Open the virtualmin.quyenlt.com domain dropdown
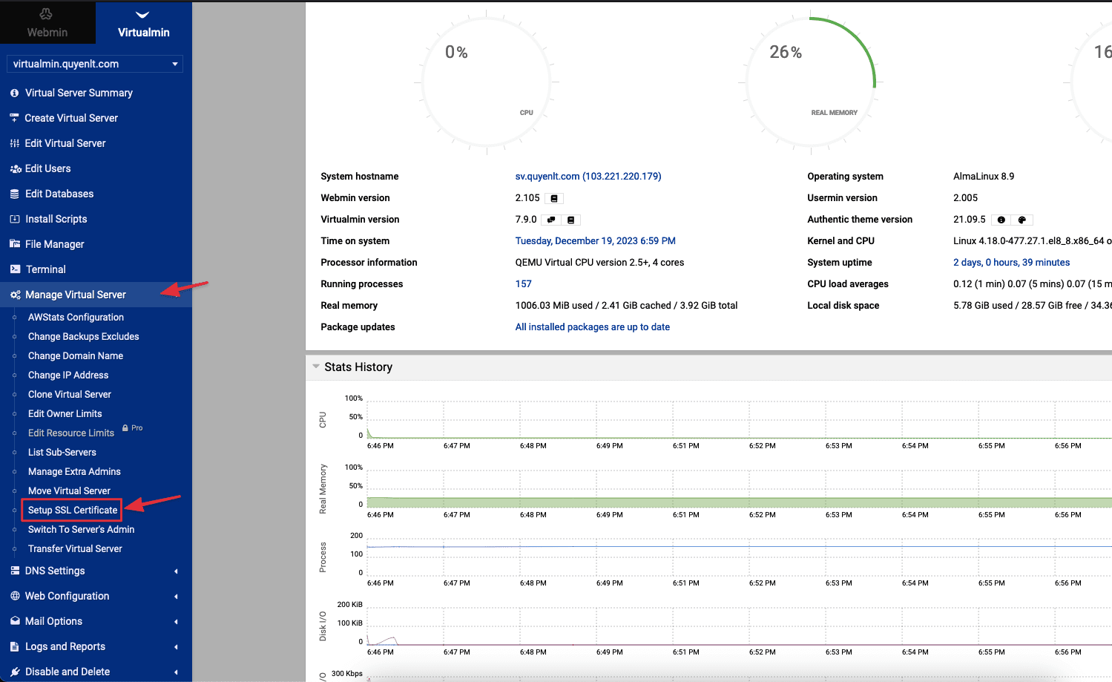The width and height of the screenshot is (1112, 682). pos(95,64)
